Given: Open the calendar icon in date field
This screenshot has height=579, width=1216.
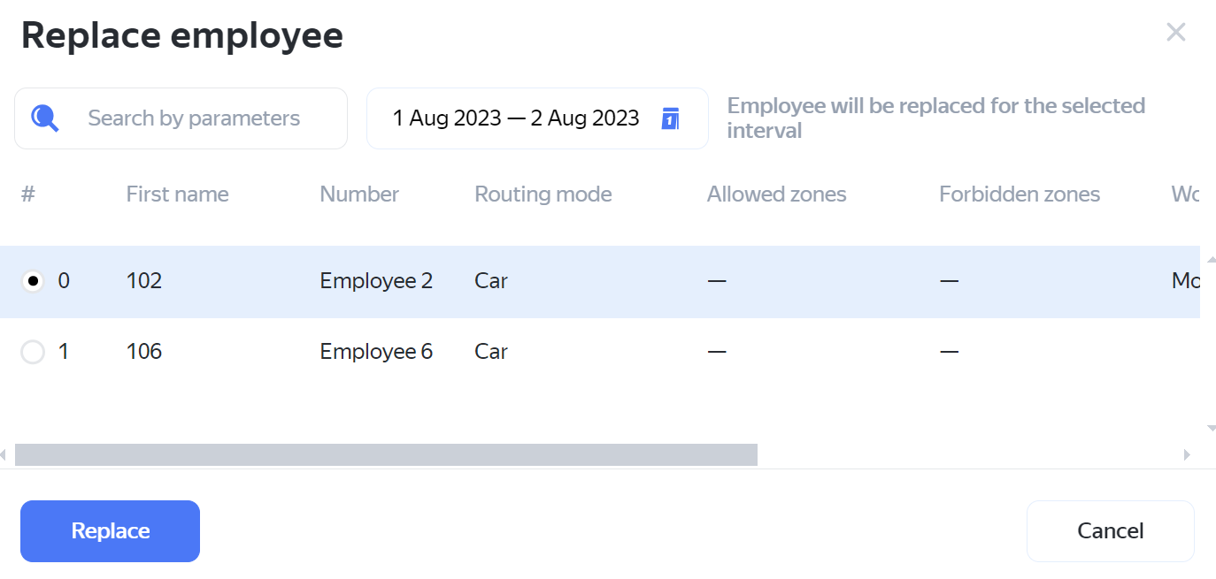Looking at the screenshot, I should pos(670,118).
